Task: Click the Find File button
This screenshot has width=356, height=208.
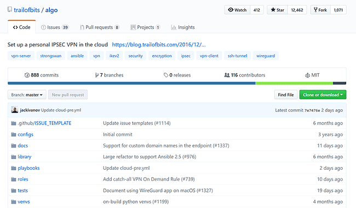Action: [285, 94]
